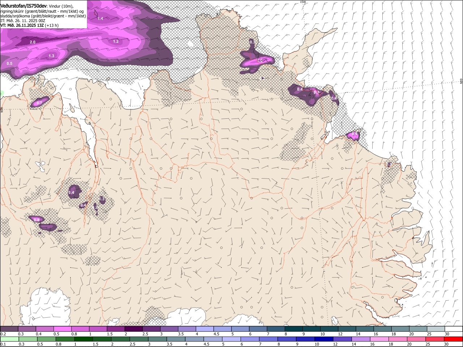Click the 0.1 label in the rain legend
The image size is (463, 347).
(3, 344)
